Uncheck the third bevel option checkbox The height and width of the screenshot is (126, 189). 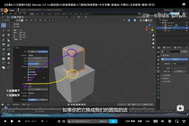click(x=29, y=75)
